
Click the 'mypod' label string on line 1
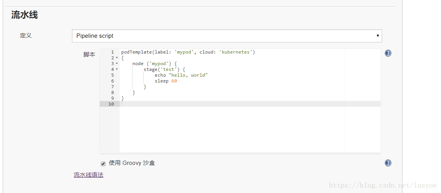tap(184, 52)
